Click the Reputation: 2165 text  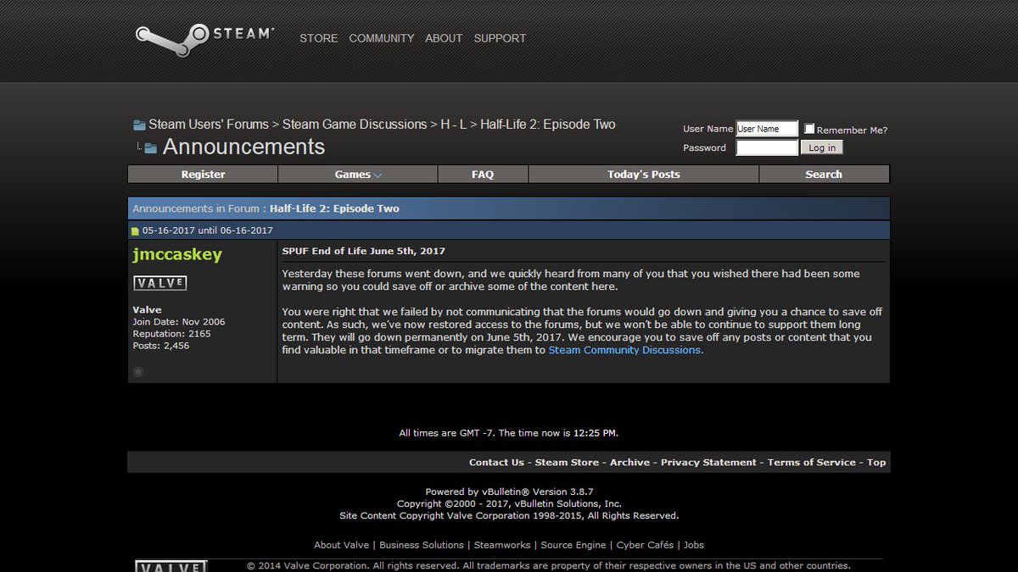click(x=172, y=334)
